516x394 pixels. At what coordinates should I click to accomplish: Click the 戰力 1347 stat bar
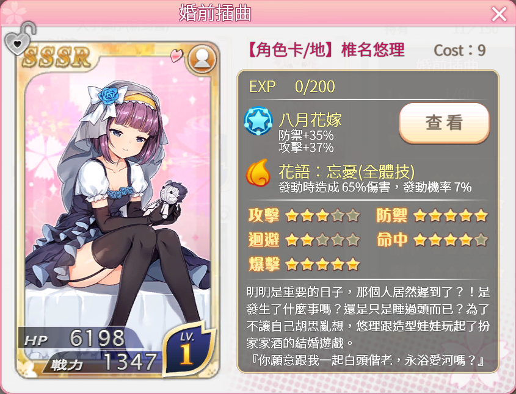click(102, 362)
